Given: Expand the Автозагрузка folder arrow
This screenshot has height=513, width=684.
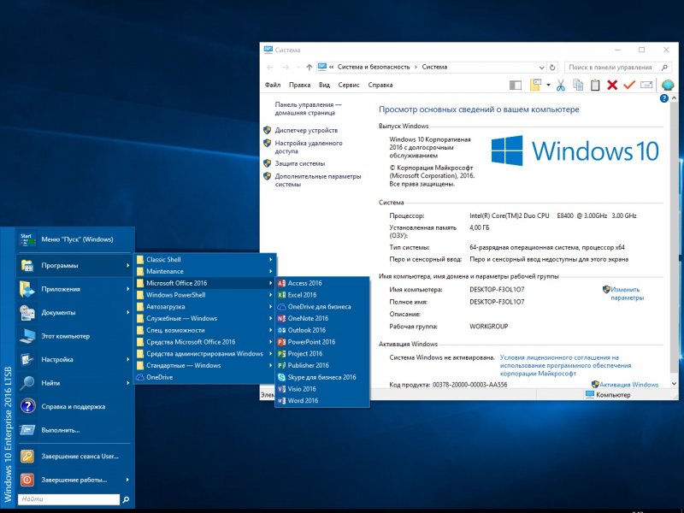Looking at the screenshot, I should (271, 307).
